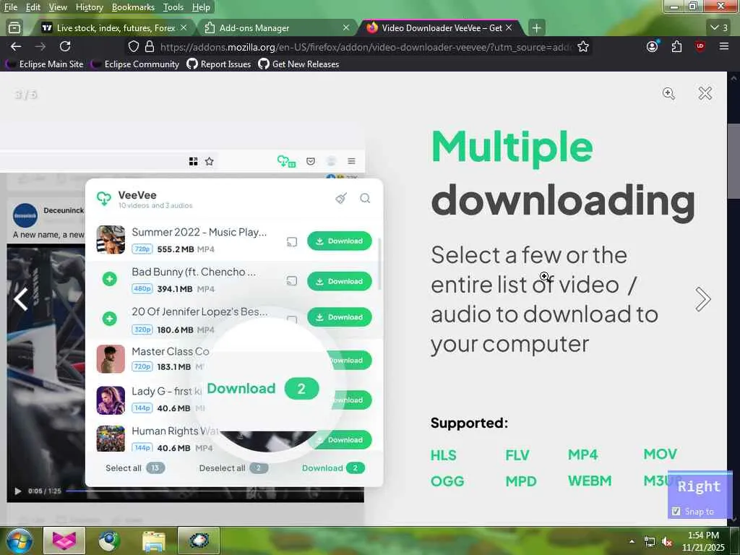
Task: Advance to the next screenshot in lightbox
Action: [702, 299]
